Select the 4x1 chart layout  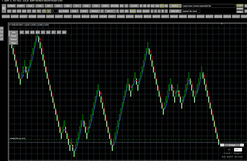click(x=153, y=6)
